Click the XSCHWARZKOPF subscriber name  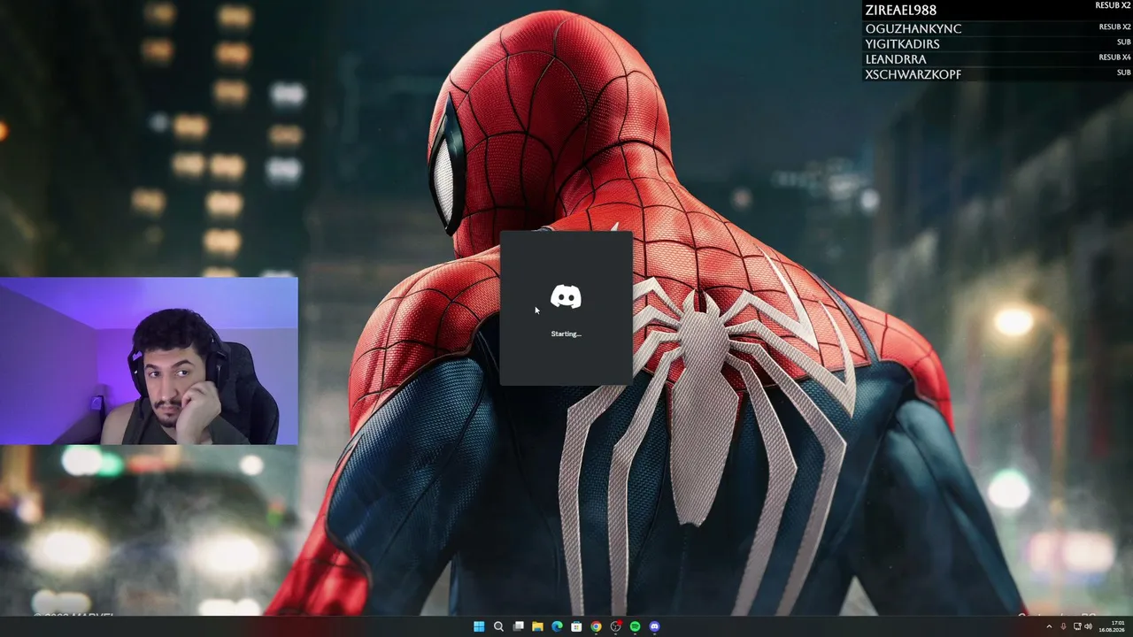(x=913, y=74)
